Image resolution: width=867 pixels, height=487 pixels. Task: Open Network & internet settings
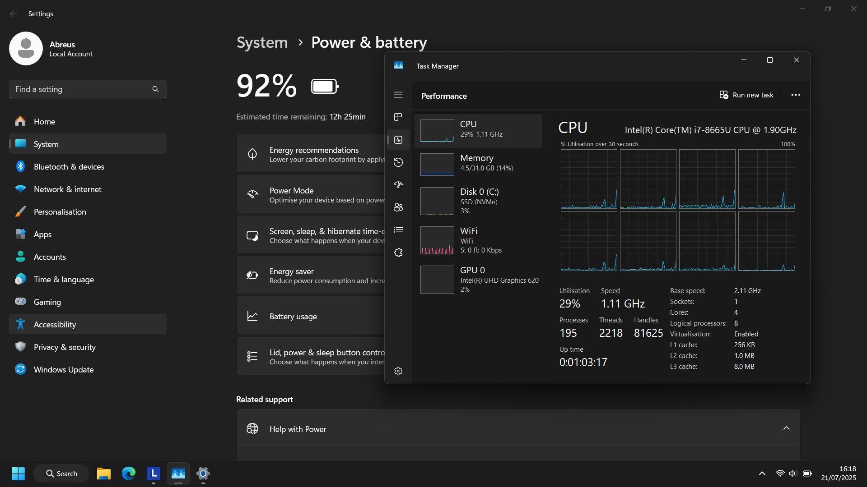coord(88,189)
